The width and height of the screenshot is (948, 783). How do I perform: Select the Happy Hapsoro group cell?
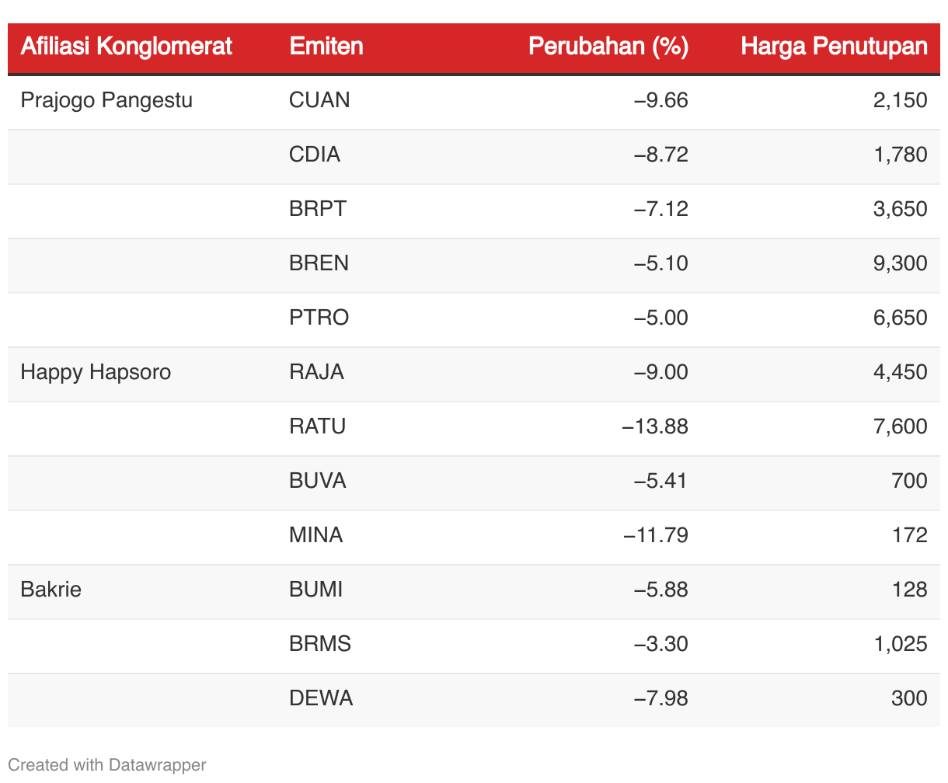[96, 372]
